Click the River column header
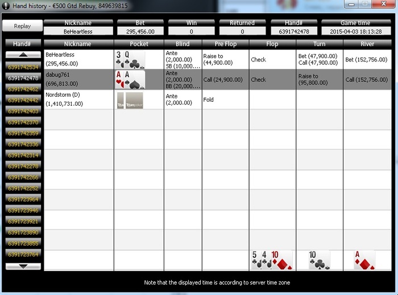The width and height of the screenshot is (398, 295). [x=367, y=44]
